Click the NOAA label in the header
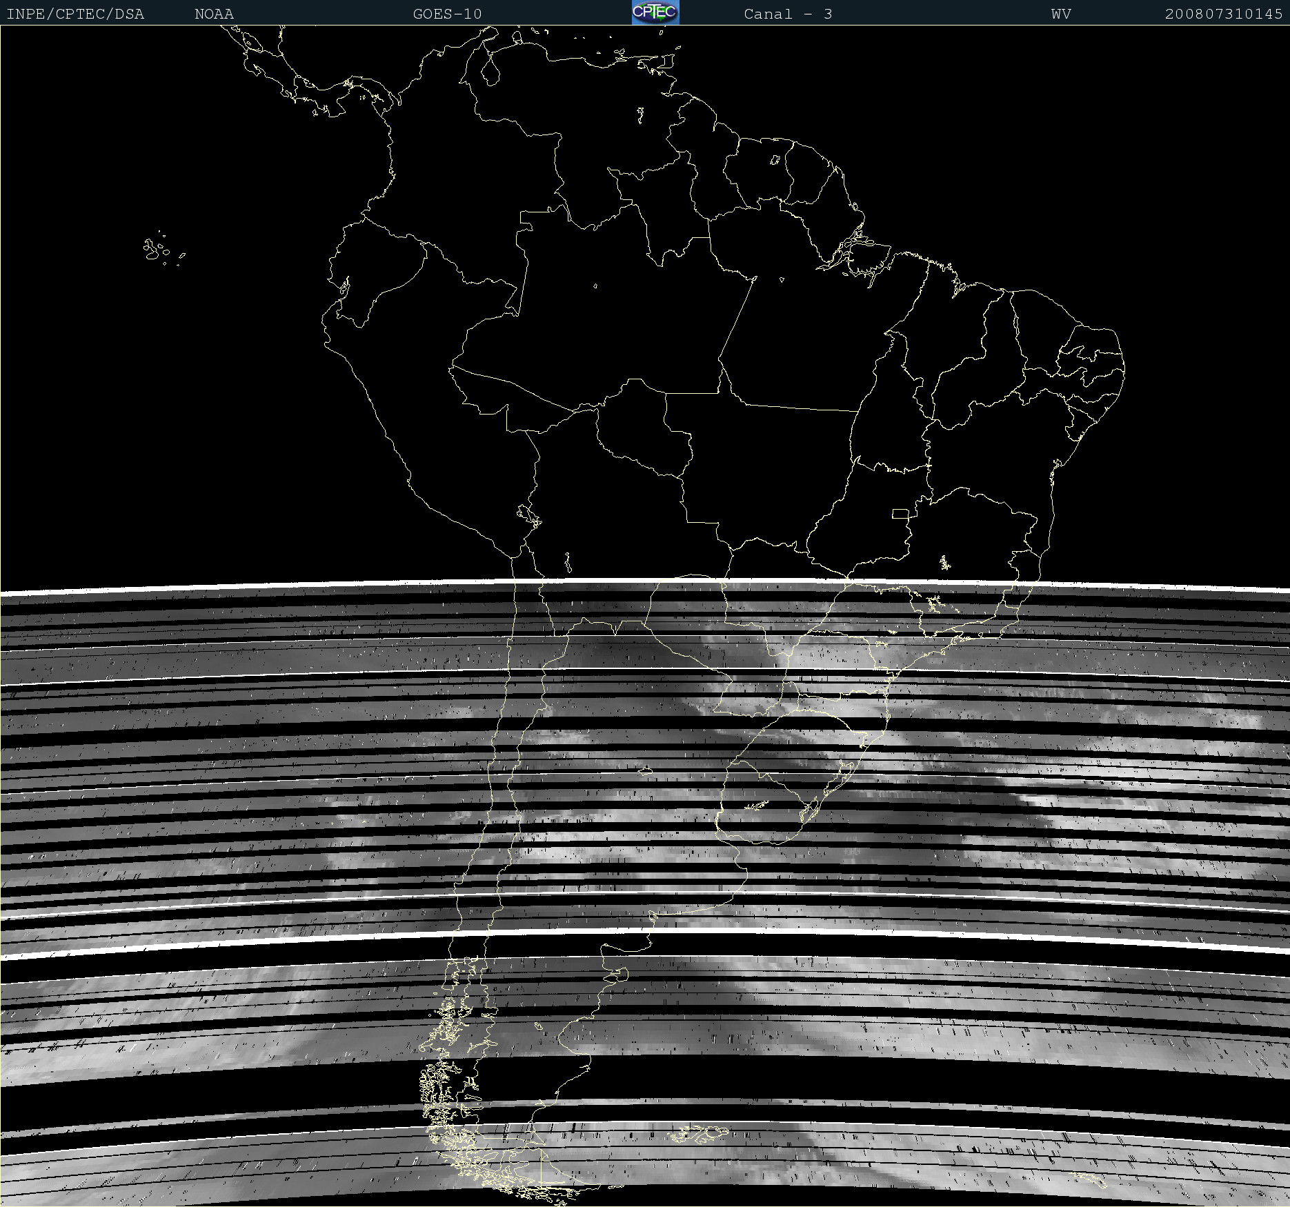 tap(214, 14)
